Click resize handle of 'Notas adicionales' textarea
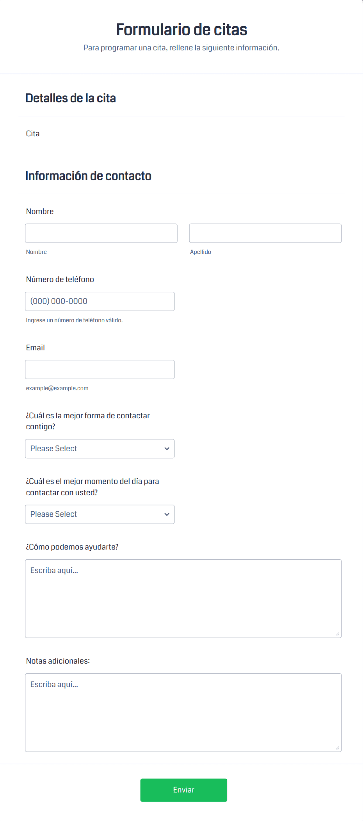 coord(337,748)
